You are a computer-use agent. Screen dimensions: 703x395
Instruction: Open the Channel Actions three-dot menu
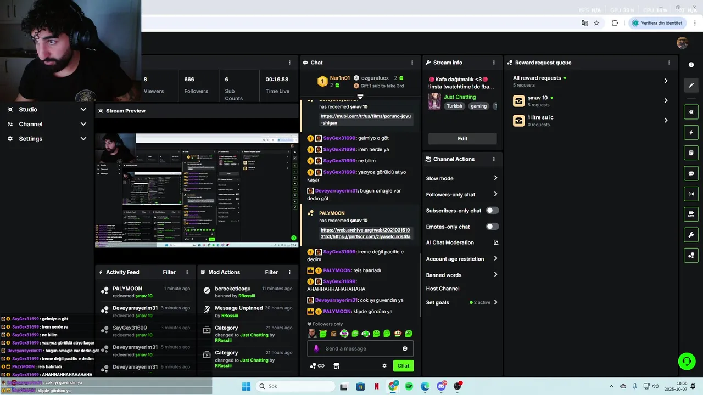494,159
